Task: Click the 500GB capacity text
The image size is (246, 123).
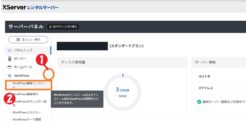Action: coord(123,96)
